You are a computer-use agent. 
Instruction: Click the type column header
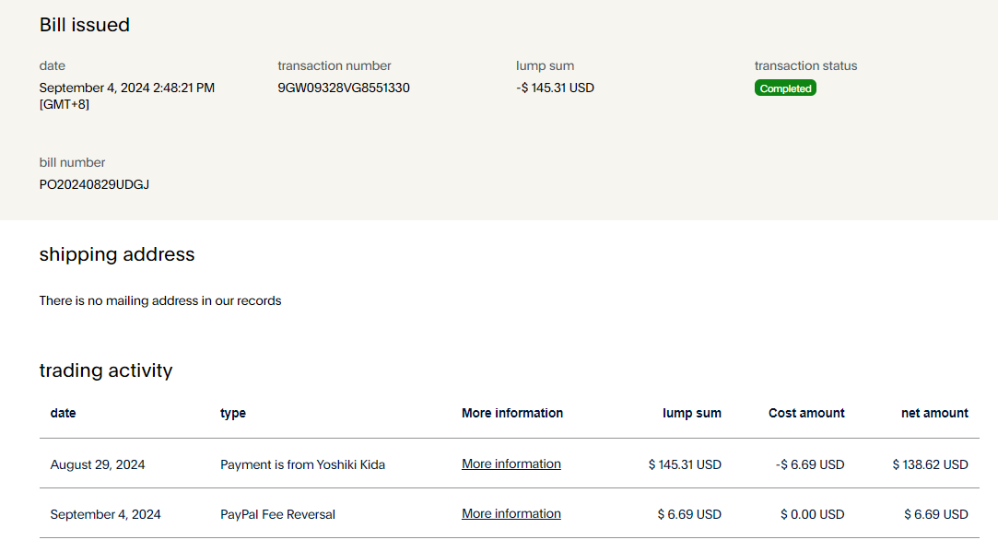[233, 414]
